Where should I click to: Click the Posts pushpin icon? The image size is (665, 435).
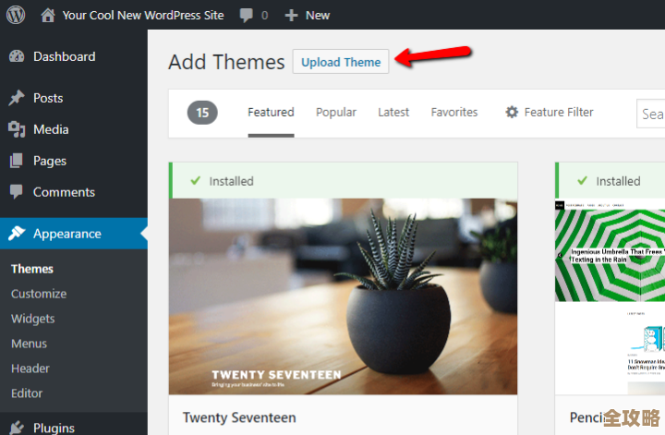pyautogui.click(x=17, y=98)
